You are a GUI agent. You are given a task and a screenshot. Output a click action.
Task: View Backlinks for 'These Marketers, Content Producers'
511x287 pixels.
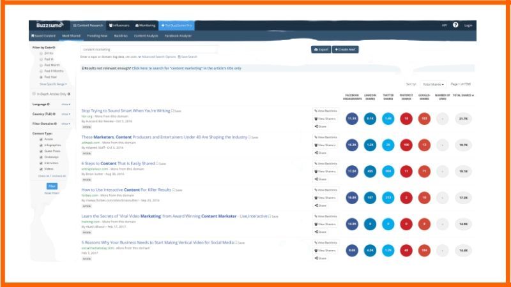coord(326,137)
